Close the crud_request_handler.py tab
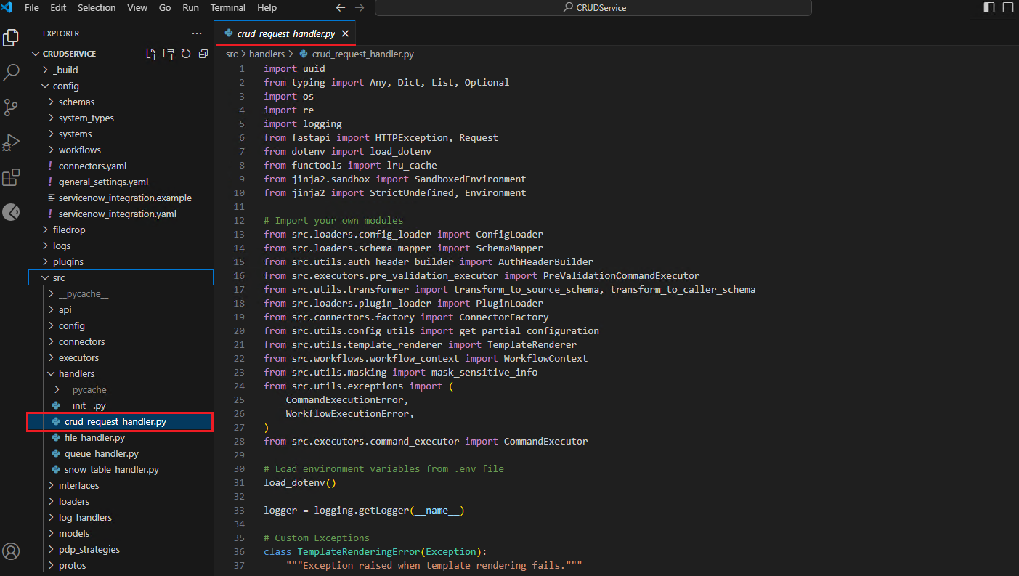 [345, 33]
